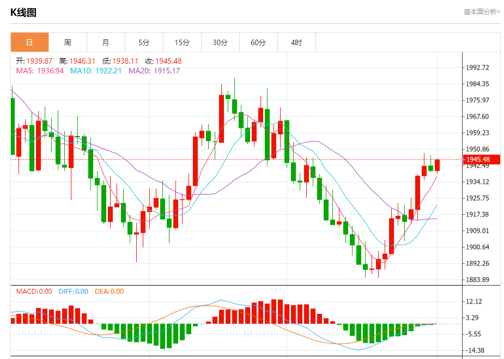This screenshot has height=359, width=504.
Task: Click the 收:1945.48 close price value
Action: (x=163, y=61)
